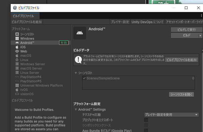This screenshot has height=132, width=203.
Task: Select the Linux Server platform row
Action: [x=41, y=73]
